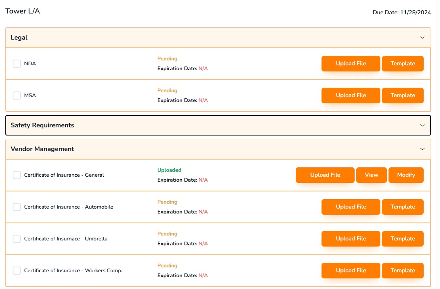Modify the General Certificate of Insurance
Image resolution: width=440 pixels, height=289 pixels.
pos(406,175)
